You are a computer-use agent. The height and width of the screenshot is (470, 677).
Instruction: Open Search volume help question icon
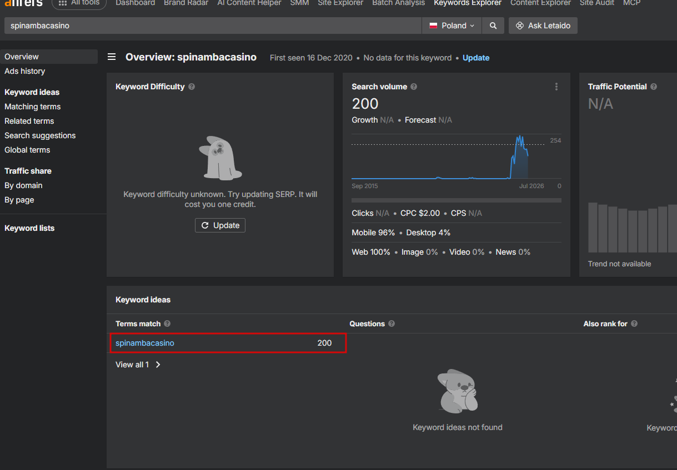point(414,87)
